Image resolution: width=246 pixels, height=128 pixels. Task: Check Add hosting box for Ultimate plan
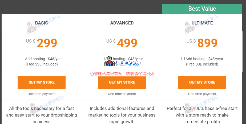click(183, 59)
